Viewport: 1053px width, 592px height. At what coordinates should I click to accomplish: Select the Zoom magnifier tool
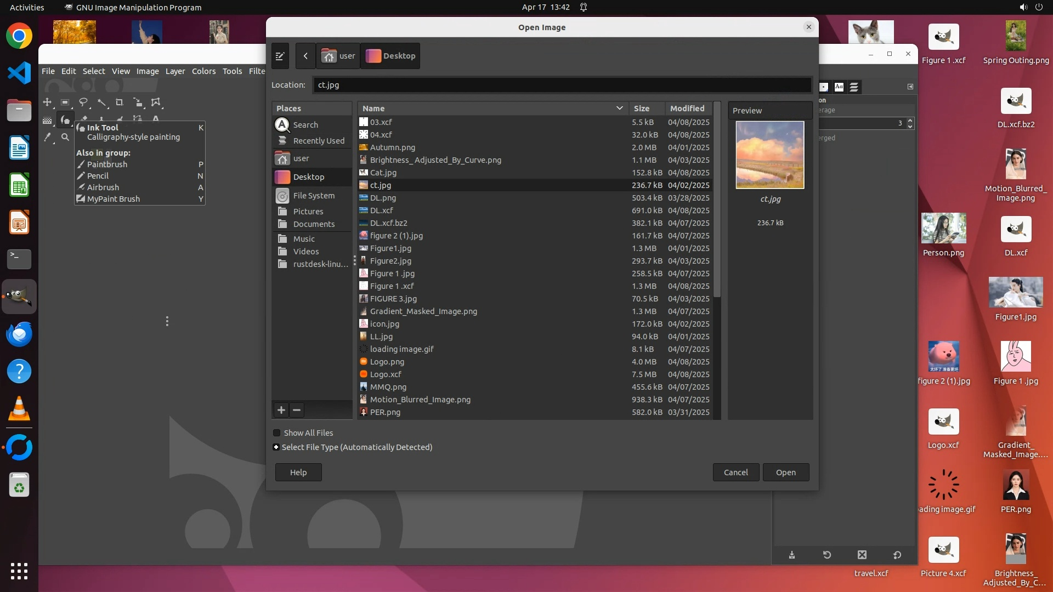coord(65,137)
